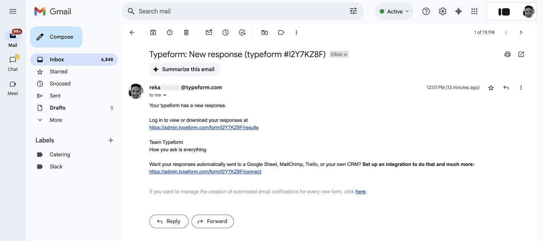The height and width of the screenshot is (241, 543).
Task: Print the email with the printer icon
Action: (x=508, y=54)
